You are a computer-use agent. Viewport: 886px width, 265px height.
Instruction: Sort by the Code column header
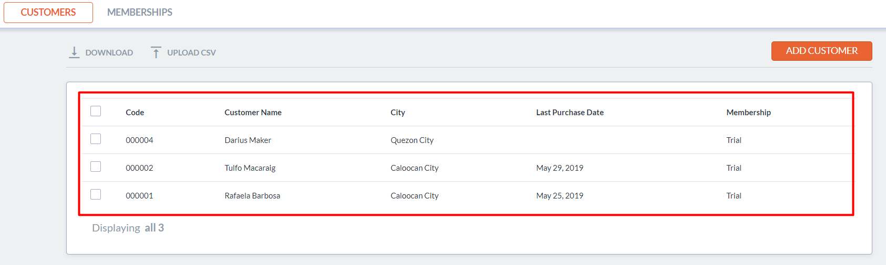[135, 113]
